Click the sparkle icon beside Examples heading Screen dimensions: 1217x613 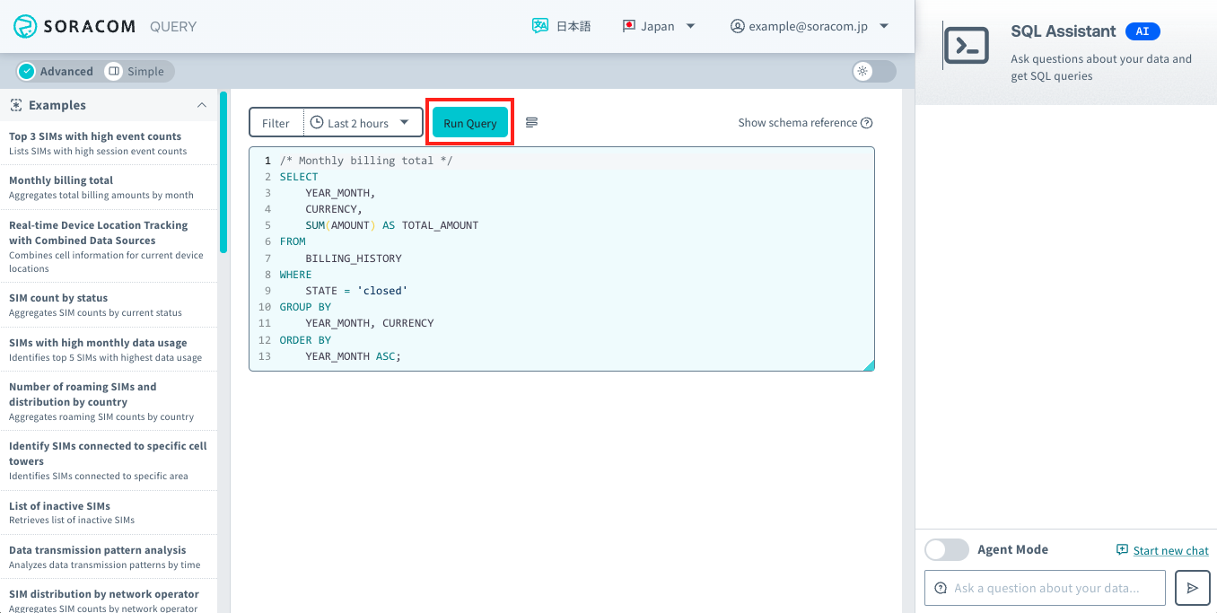(17, 105)
